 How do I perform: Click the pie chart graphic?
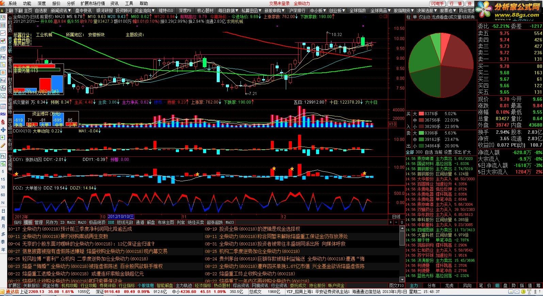click(x=441, y=65)
